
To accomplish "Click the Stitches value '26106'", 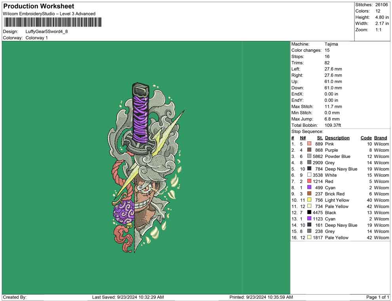I will point(381,5).
